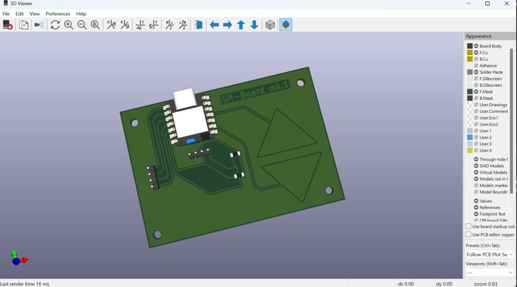Image resolution: width=517 pixels, height=287 pixels.
Task: Open the Preferences menu
Action: coord(58,13)
